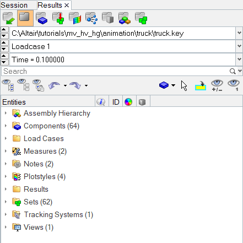Expand the Views (1) node
Viewport: 243px width, 243px height.
[x=6, y=227]
